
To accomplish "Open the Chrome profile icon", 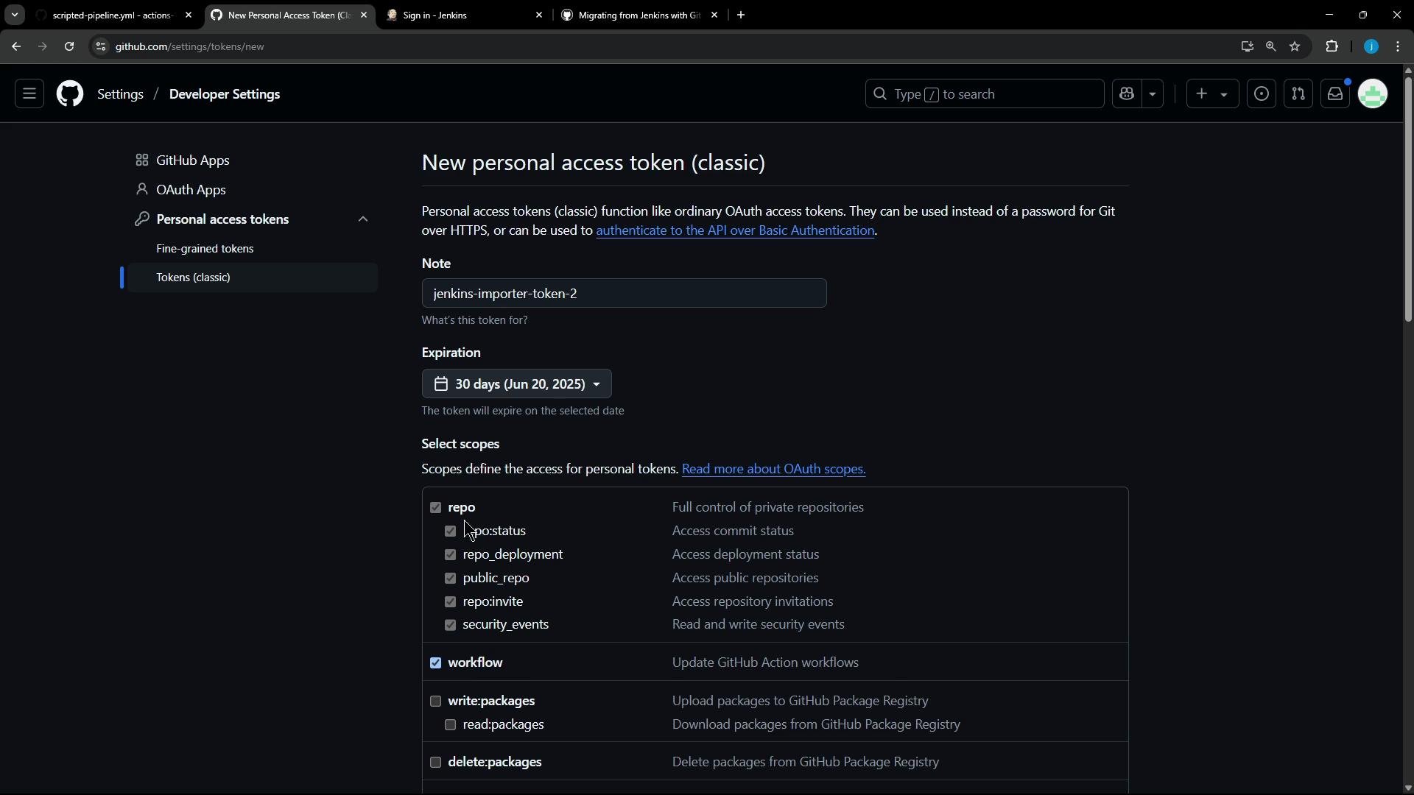I will 1371,46.
